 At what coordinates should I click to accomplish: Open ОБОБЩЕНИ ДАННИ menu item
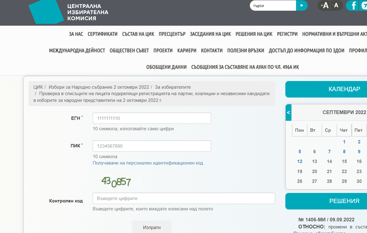(x=166, y=67)
